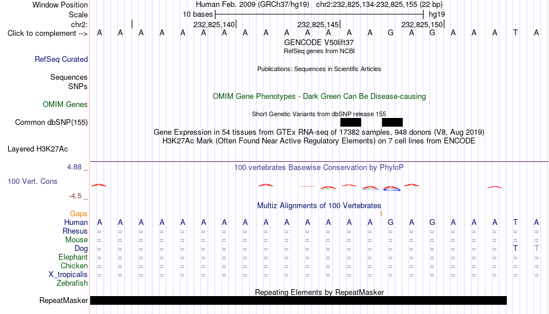Click 'Repeating Elements by RepeatMasker' title
Screen dimensions: 549x314
[320, 292]
